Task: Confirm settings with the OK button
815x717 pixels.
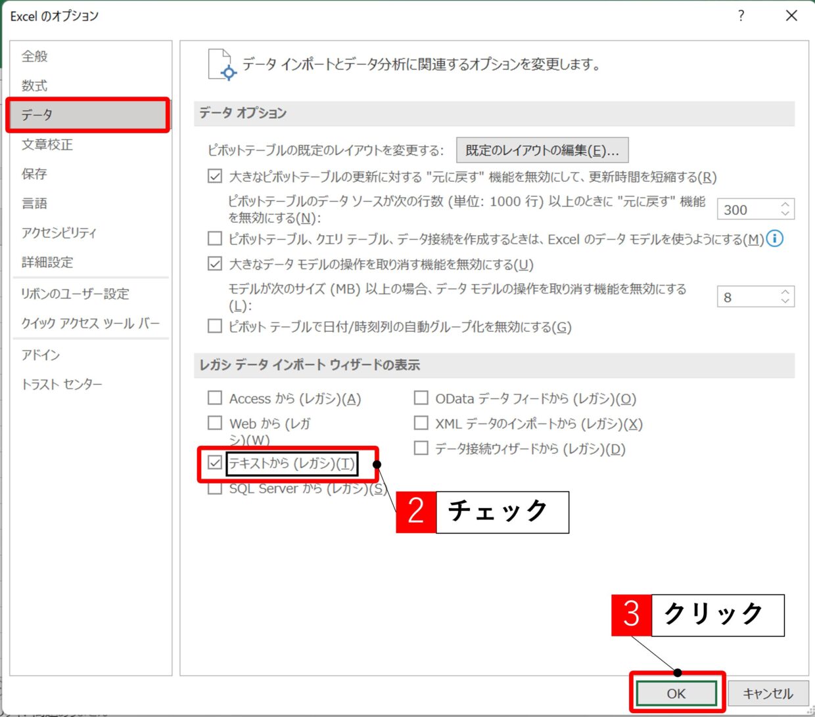Action: [x=676, y=693]
